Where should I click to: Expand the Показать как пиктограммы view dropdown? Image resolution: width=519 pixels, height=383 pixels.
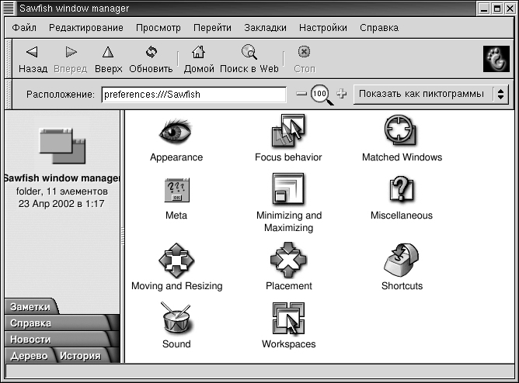click(430, 94)
